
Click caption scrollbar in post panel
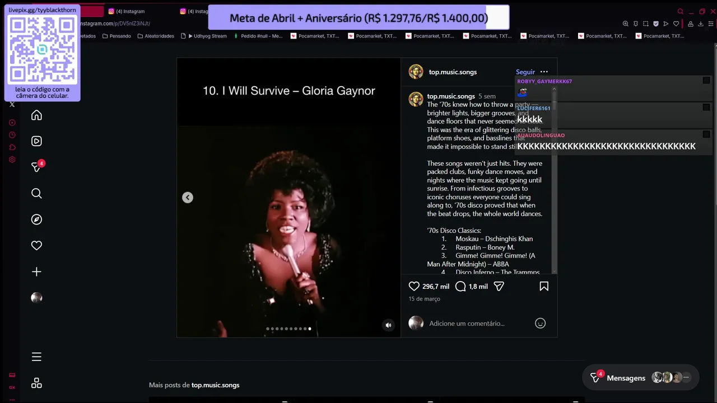[554, 179]
